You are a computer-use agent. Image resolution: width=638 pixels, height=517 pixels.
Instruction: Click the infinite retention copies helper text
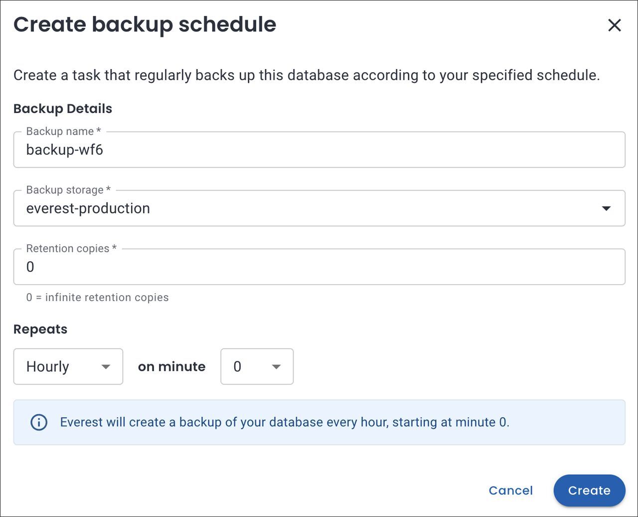(97, 297)
